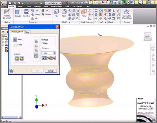The height and width of the screenshot is (123, 157).
Task: Click the Undo arrow in quick access
Action: 23,3
